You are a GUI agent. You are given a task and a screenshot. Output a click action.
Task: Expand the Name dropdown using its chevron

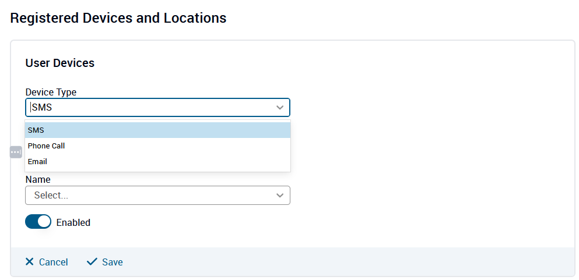pos(280,196)
